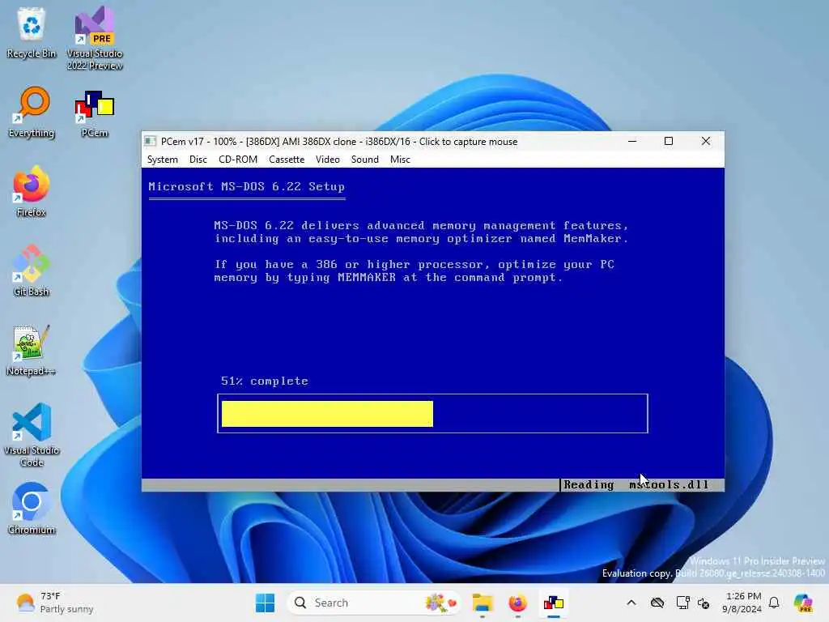
Task: Click the 'Reading mstools.dll' status text
Action: point(636,484)
